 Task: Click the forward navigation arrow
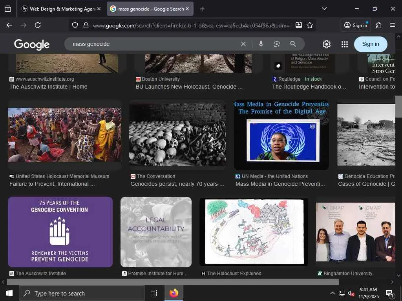(x=24, y=25)
